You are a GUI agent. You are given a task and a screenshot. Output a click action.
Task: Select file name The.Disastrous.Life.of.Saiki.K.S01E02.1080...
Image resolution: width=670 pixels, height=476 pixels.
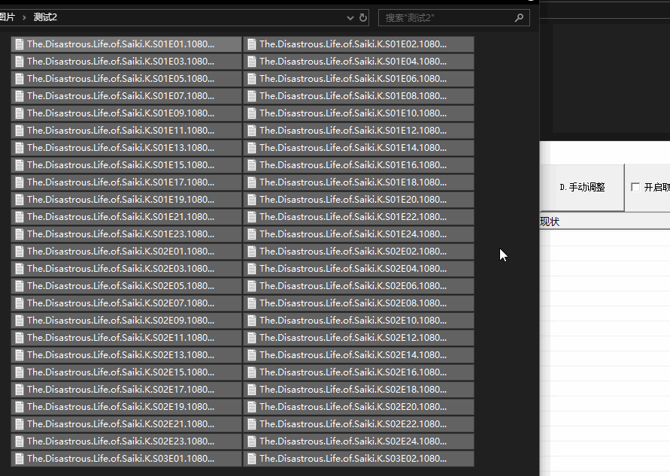click(353, 44)
